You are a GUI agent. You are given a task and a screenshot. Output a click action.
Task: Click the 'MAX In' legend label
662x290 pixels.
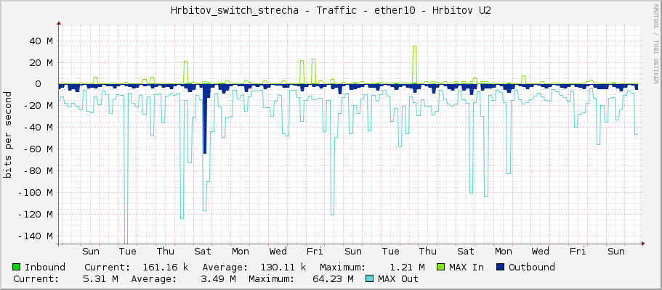point(467,268)
